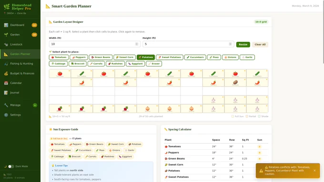Focus the Width (ft) input field
324x182 pixels.
(x=94, y=44)
